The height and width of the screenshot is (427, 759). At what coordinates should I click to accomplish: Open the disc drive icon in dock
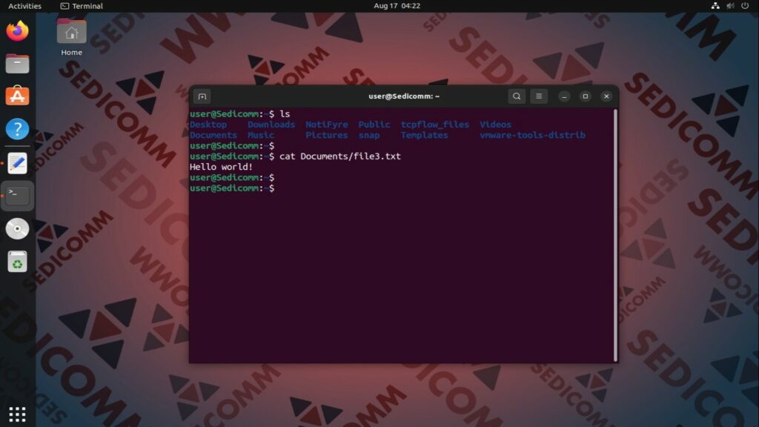pos(18,228)
